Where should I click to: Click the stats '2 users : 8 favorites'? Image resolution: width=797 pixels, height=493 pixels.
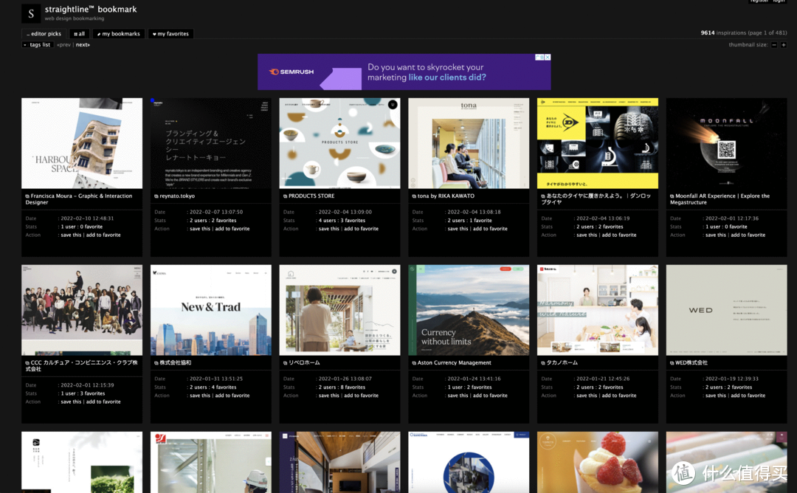pyautogui.click(x=342, y=387)
